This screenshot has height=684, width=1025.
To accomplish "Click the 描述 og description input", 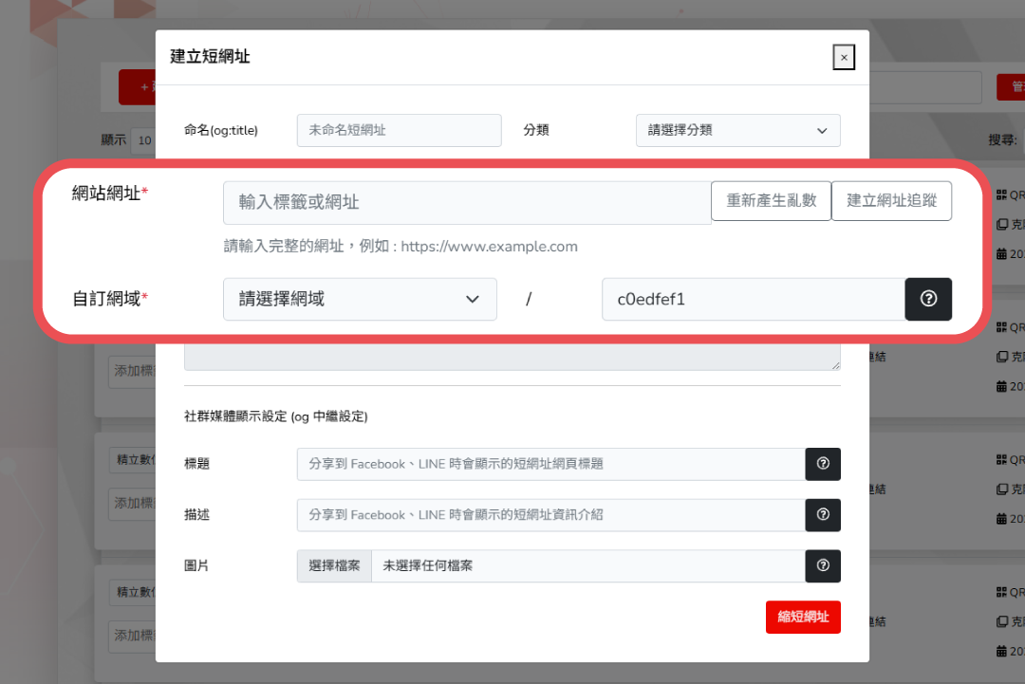I will (x=550, y=515).
